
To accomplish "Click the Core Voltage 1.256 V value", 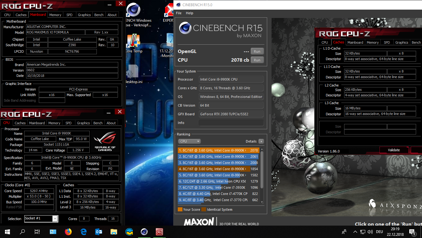I will coord(78,150).
